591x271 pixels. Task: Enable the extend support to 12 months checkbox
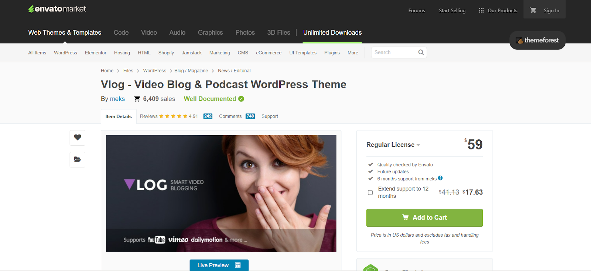[370, 193]
